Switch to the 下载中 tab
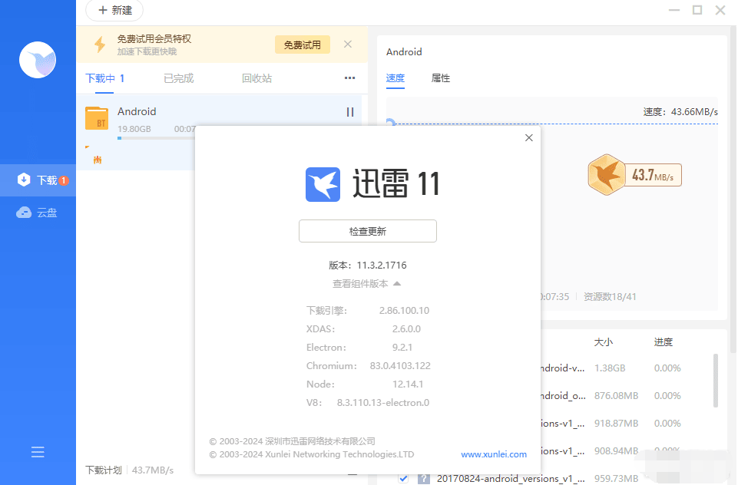The image size is (738, 485). (x=105, y=78)
